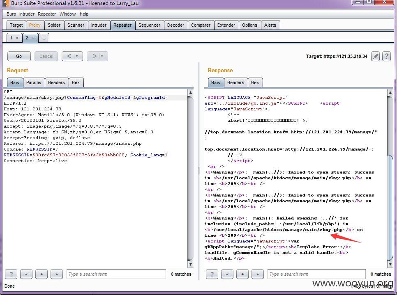Image resolution: width=397 pixels, height=295 pixels.
Task: Switch to the Sequencer tab
Action: pyautogui.click(x=149, y=25)
